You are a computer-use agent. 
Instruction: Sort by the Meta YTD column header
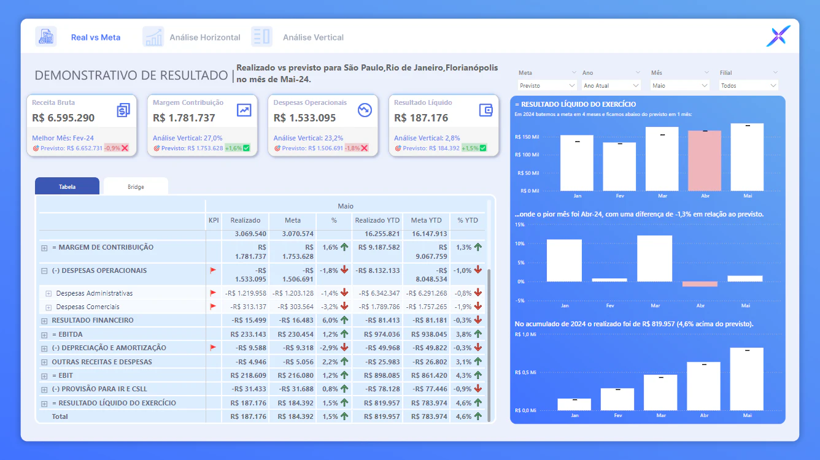pyautogui.click(x=427, y=220)
